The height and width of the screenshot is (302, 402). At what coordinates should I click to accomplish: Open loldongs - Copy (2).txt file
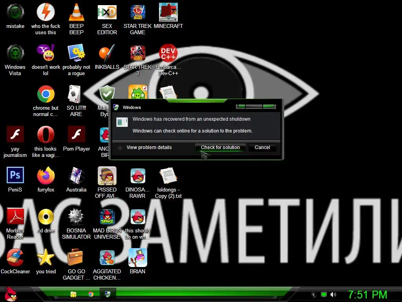coord(168,176)
